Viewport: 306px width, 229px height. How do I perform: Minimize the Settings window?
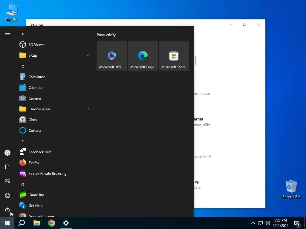pos(231,24)
